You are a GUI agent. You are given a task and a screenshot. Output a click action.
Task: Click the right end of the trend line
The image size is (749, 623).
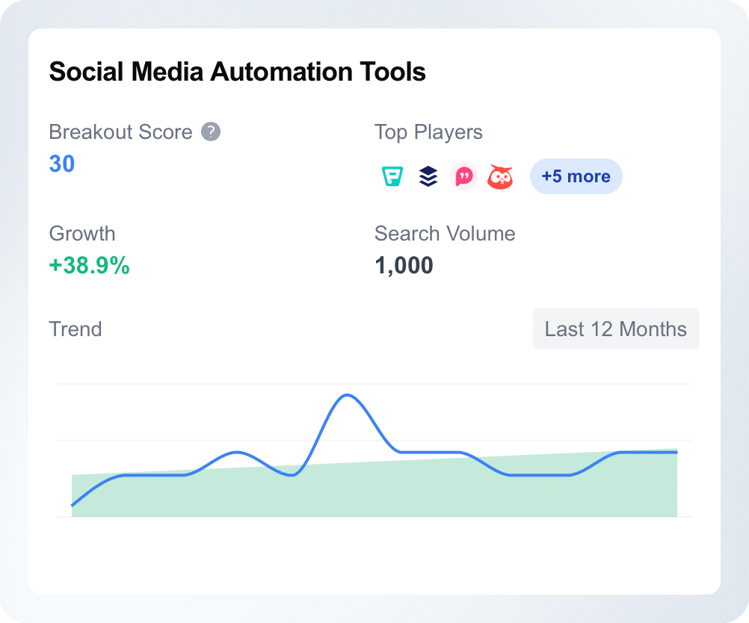click(x=676, y=452)
